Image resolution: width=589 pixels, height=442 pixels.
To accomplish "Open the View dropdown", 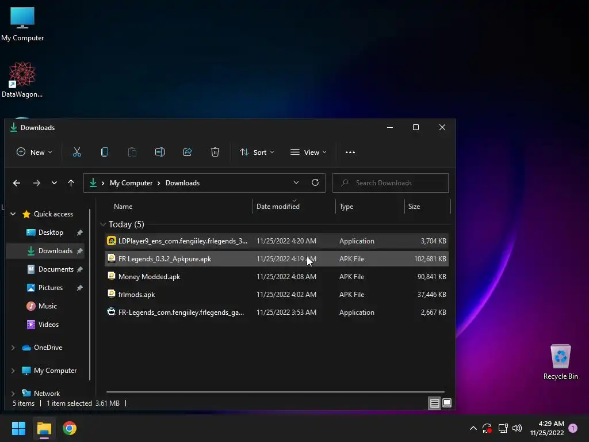I will (x=308, y=152).
